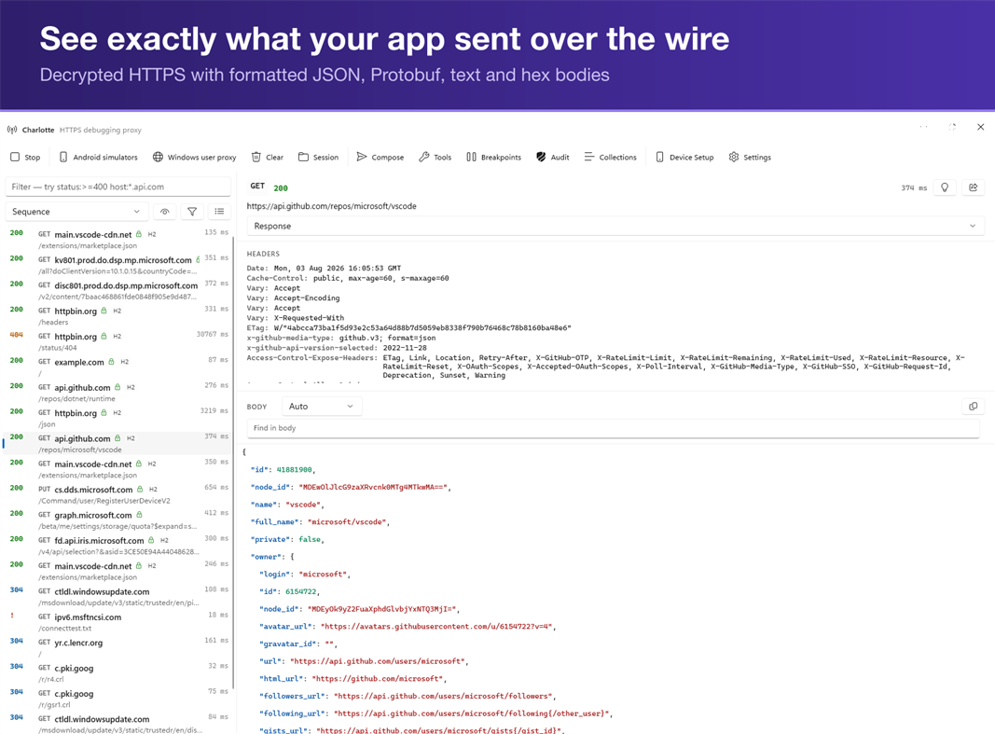Select the graph.microsoft.com request

click(118, 519)
